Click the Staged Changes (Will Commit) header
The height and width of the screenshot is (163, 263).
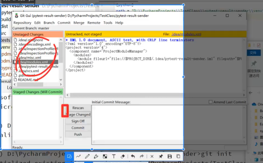pos(38,92)
